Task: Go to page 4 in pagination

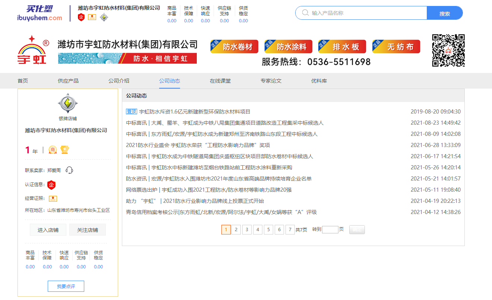Action: [x=258, y=230]
